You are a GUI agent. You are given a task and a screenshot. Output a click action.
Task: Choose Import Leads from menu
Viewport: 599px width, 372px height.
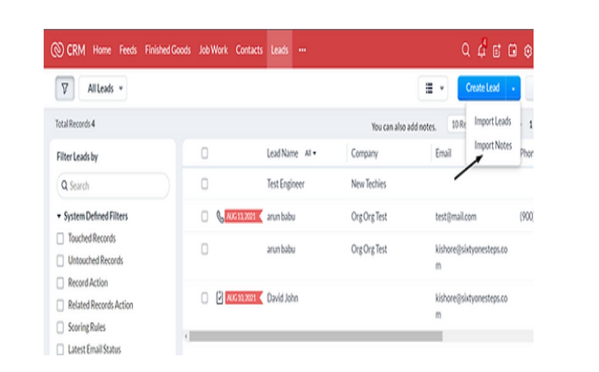492,121
